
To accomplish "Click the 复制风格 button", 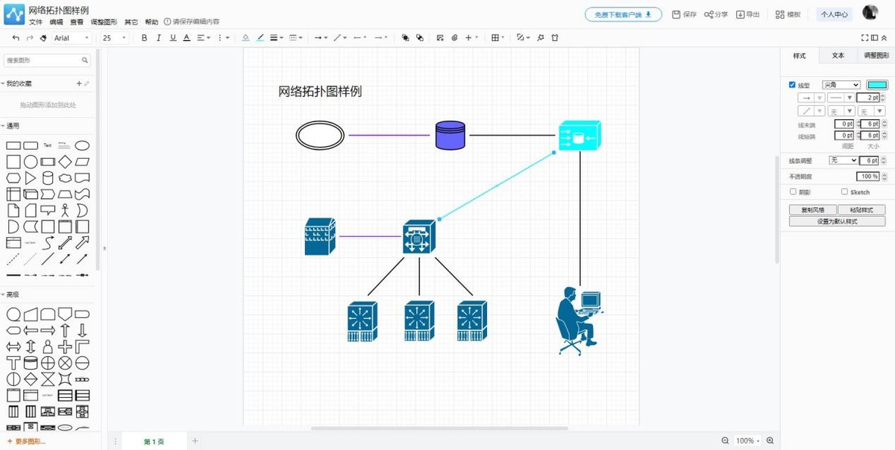I will (812, 210).
